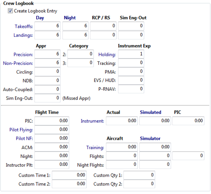Screen dimensions: 211x194
Task: Click the Day Takeoffs input field
Action: click(x=47, y=26)
